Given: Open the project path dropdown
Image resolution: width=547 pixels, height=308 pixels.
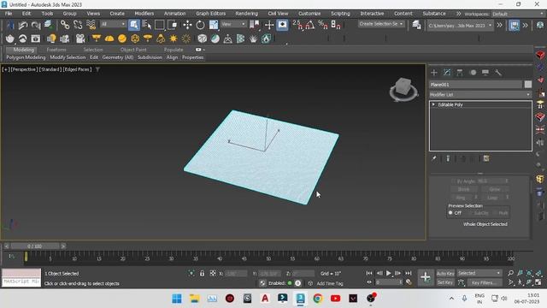Looking at the screenshot, I should click(461, 25).
